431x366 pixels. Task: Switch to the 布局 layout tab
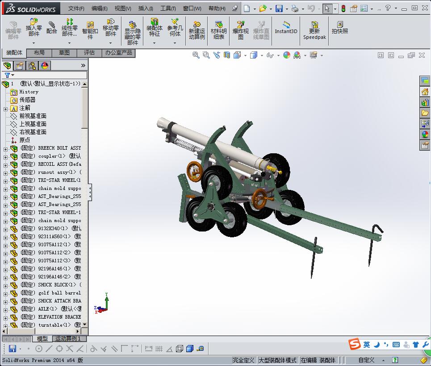coord(39,53)
